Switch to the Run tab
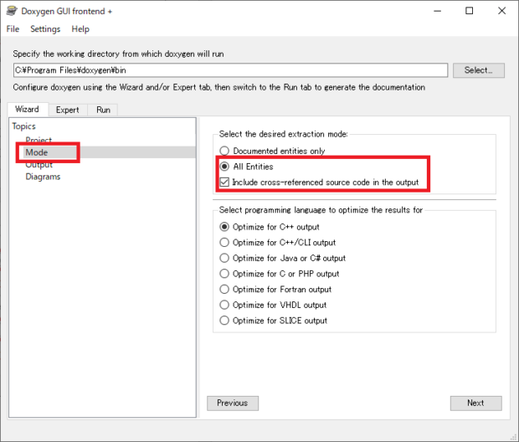This screenshot has width=519, height=442. (103, 110)
